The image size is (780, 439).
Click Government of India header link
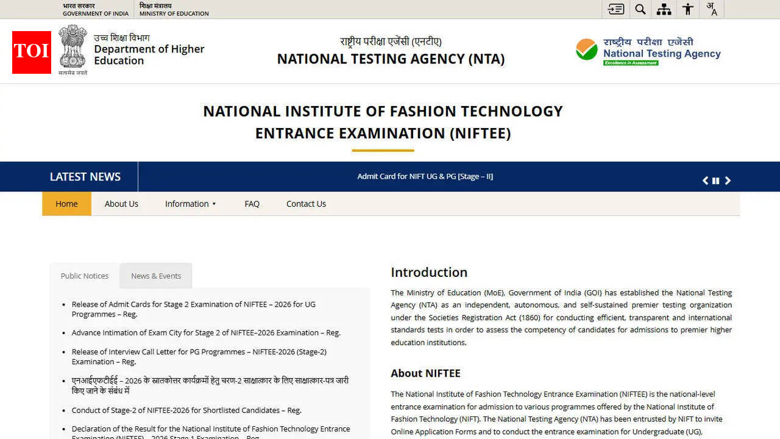point(96,9)
